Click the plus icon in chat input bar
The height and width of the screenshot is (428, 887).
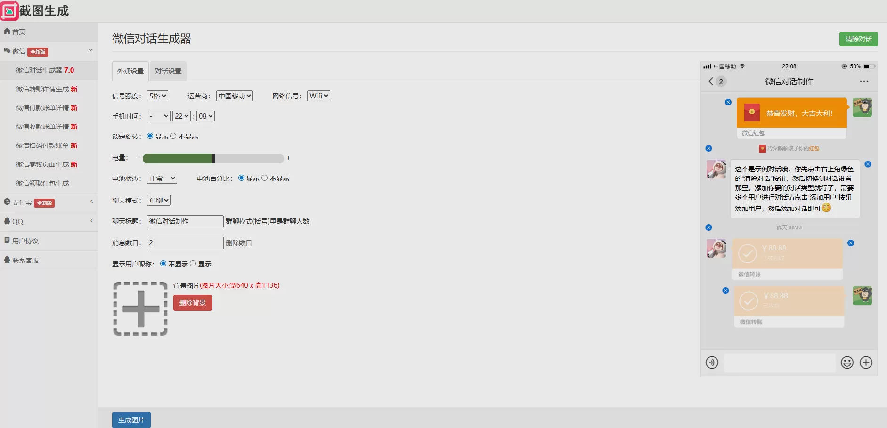(866, 363)
